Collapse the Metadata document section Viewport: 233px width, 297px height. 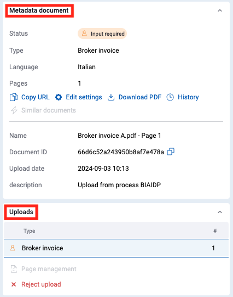click(x=220, y=10)
